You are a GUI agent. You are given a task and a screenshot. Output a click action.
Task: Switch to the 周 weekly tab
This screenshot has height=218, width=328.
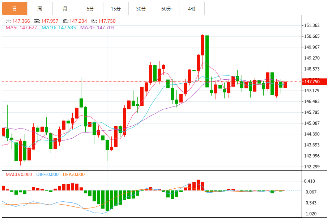(x=40, y=9)
